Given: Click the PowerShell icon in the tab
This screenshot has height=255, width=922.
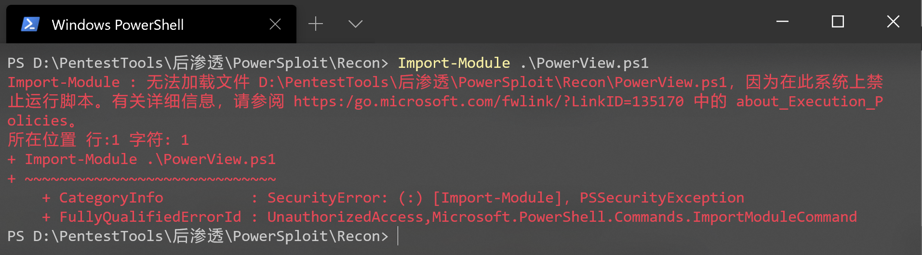Looking at the screenshot, I should pyautogui.click(x=30, y=24).
